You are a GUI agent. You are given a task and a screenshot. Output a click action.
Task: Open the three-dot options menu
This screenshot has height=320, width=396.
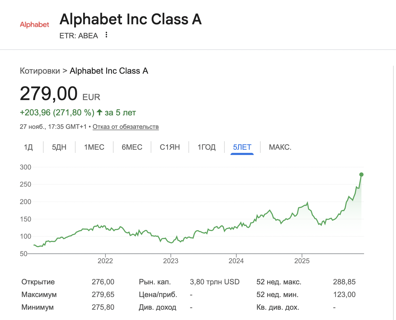click(x=106, y=35)
